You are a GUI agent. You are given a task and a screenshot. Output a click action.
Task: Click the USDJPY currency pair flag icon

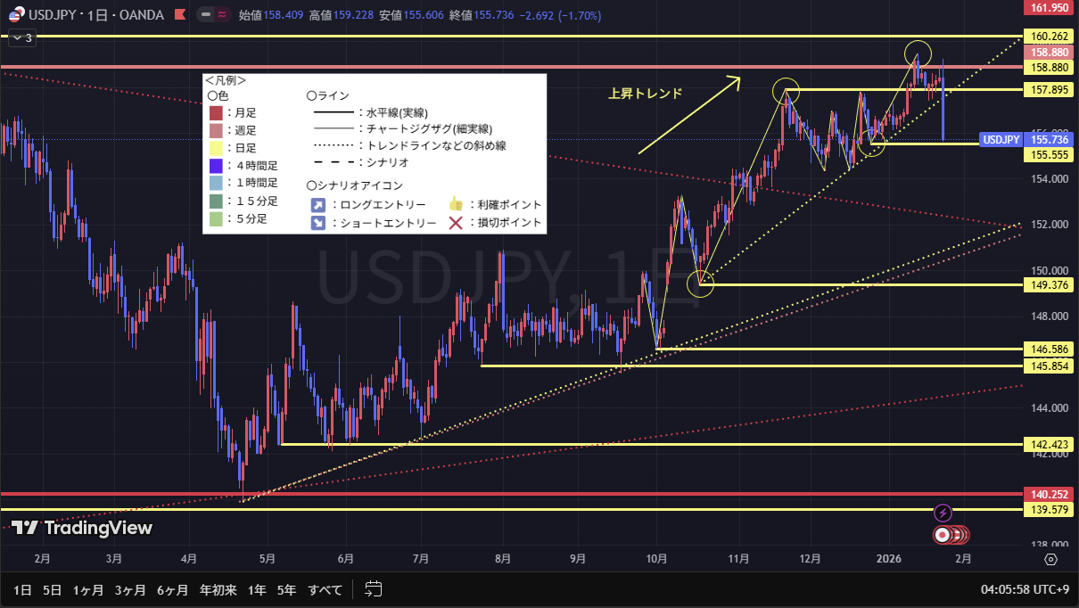[15, 14]
